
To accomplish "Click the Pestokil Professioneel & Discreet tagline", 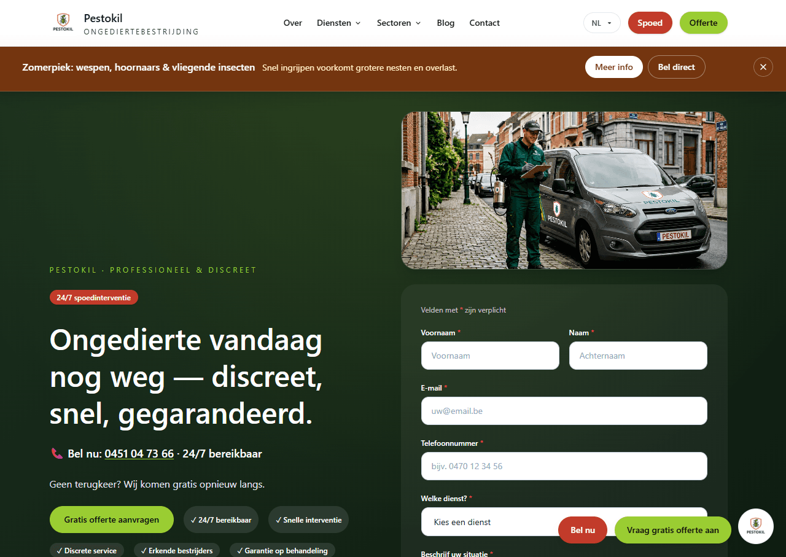I will (x=153, y=270).
